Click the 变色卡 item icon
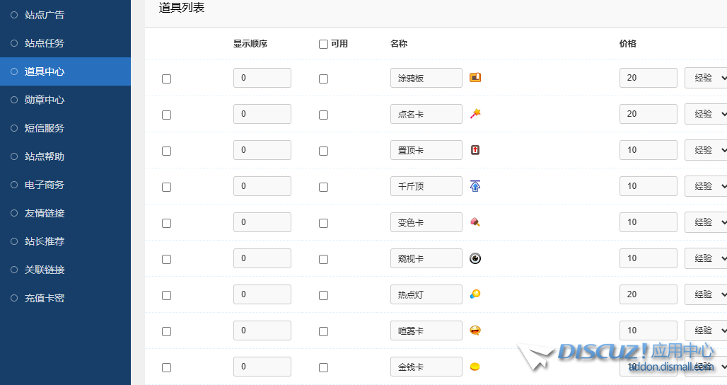Image resolution: width=727 pixels, height=385 pixels. pyautogui.click(x=475, y=222)
